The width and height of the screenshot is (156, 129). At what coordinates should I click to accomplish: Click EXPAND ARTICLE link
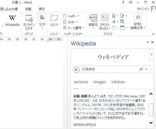[85, 125]
